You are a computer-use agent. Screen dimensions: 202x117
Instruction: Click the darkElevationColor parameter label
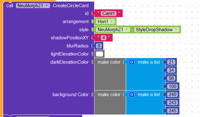coord(70,62)
